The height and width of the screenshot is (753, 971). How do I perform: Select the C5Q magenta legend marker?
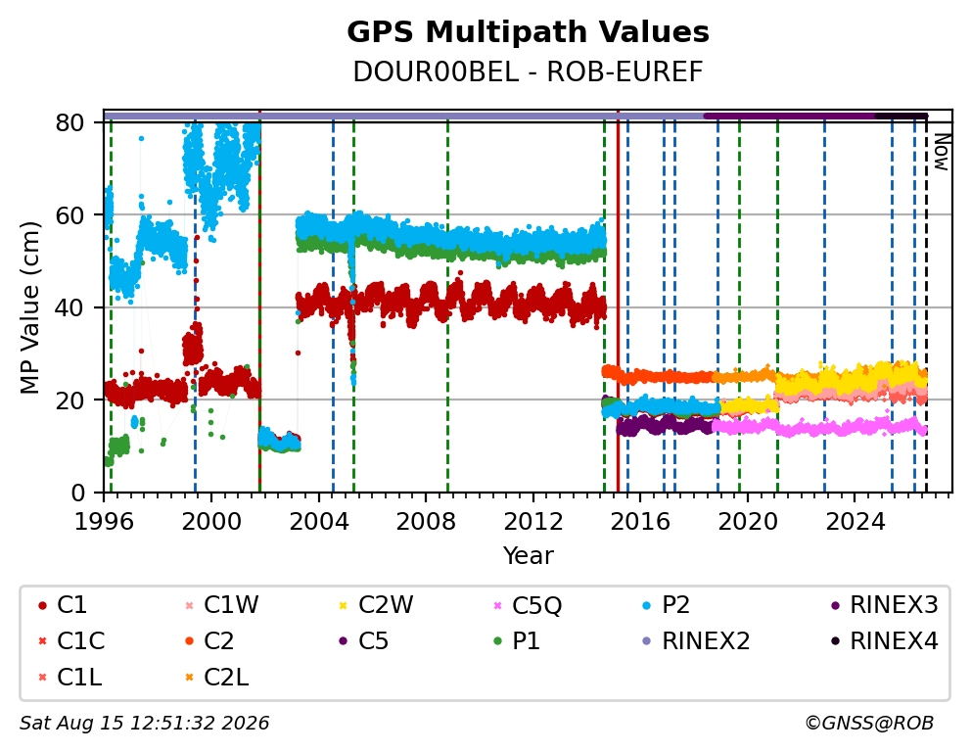[x=496, y=605]
